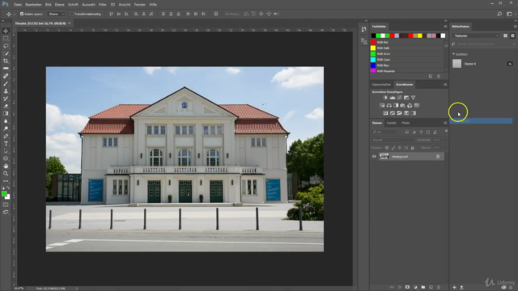Select the Move tool in the toolbox
This screenshot has width=518, height=291.
tap(6, 31)
